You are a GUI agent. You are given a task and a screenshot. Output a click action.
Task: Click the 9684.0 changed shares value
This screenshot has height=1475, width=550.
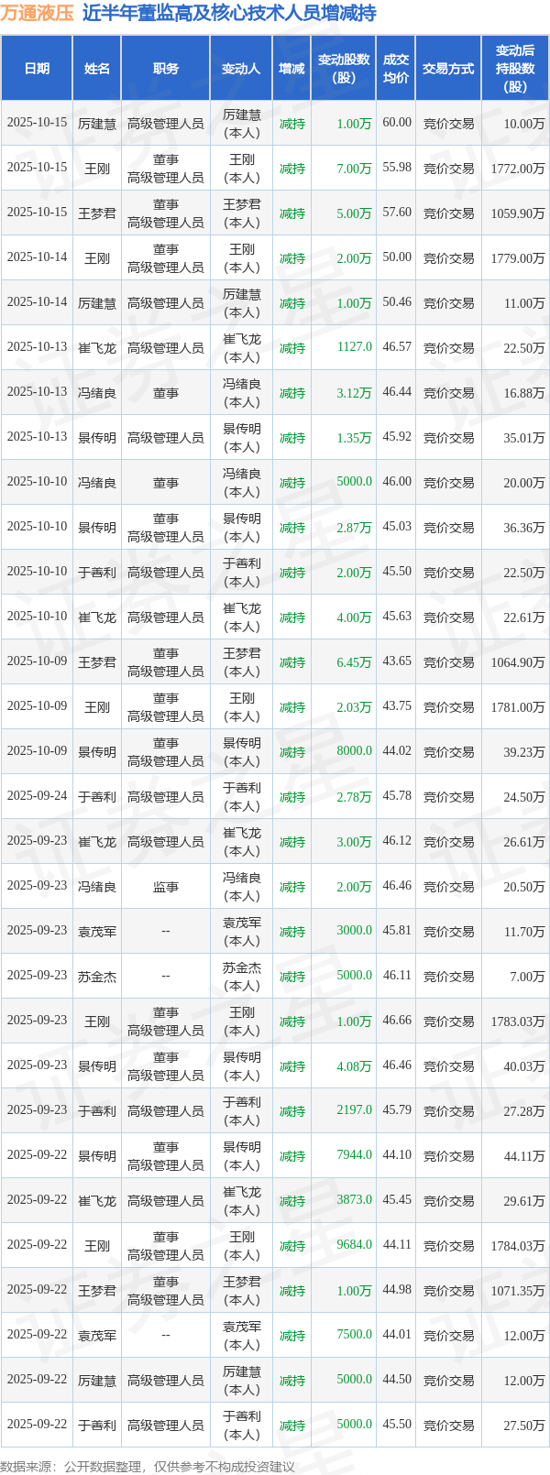coord(354,1245)
